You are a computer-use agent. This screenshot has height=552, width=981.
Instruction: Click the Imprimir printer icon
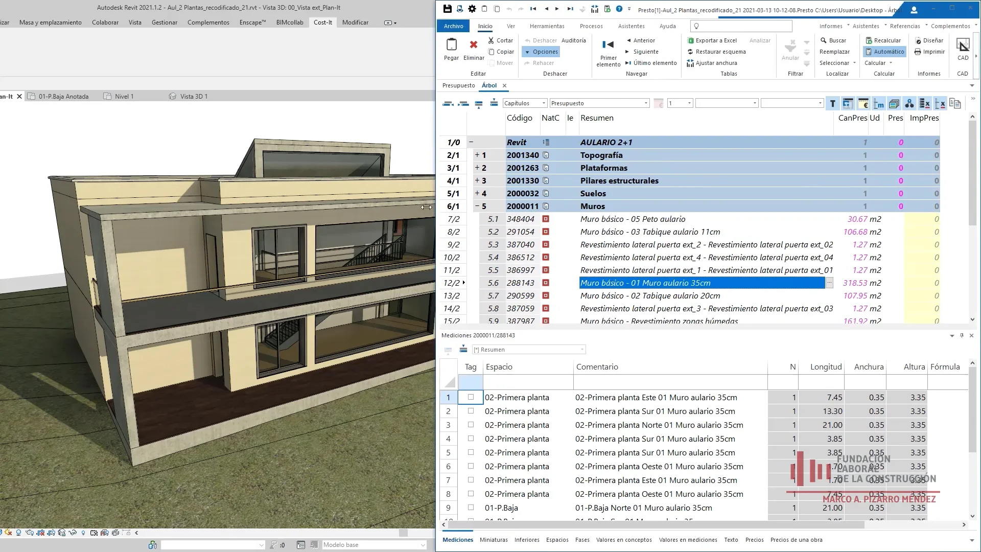coord(918,52)
